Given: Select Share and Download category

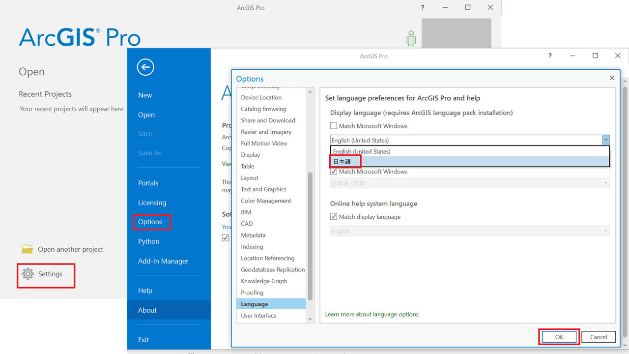Looking at the screenshot, I should pos(268,120).
